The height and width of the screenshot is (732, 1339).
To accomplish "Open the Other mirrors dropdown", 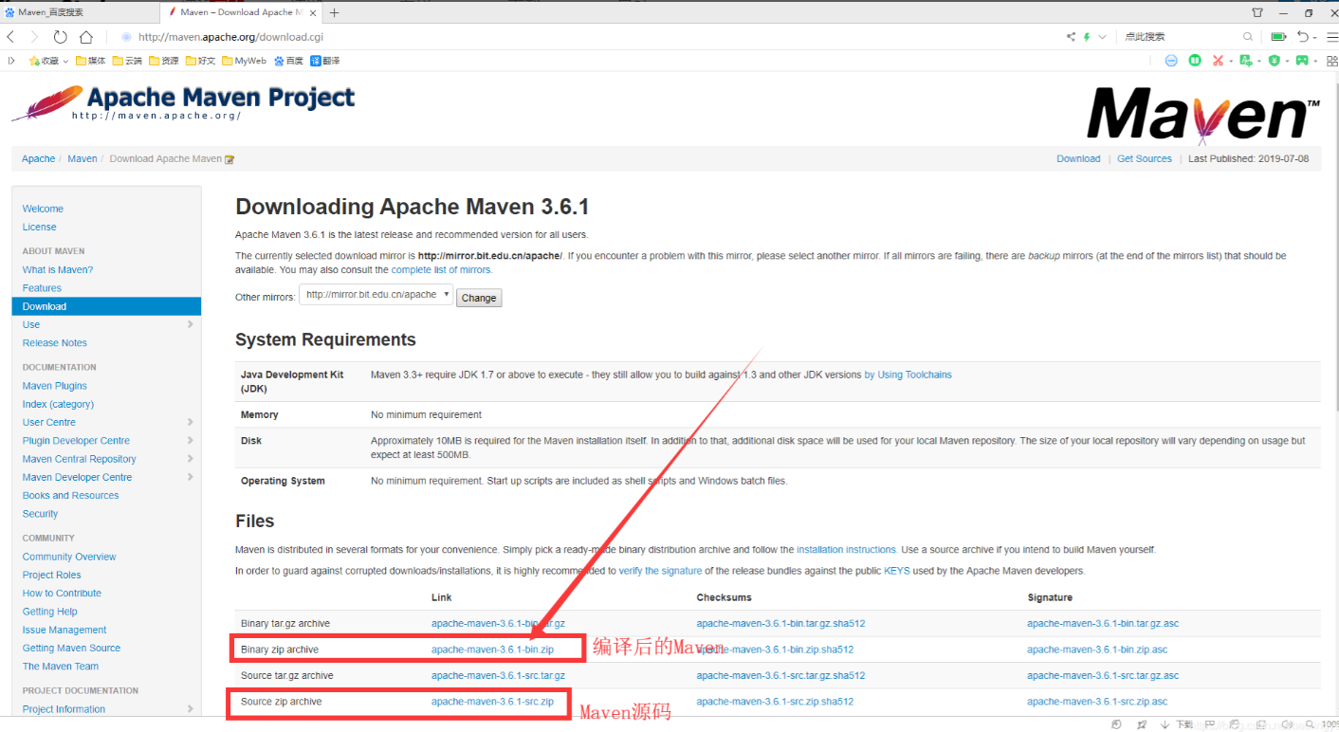I will [376, 295].
